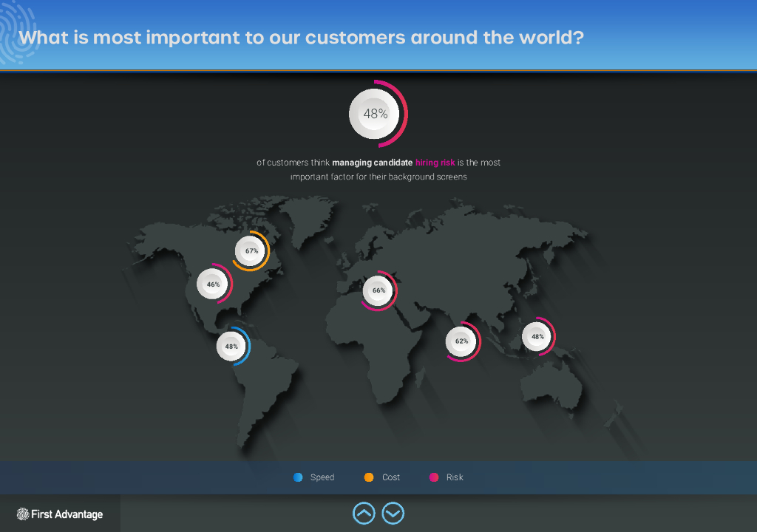Toggle the blue Speed legend dot
This screenshot has width=757, height=532.
pos(298,477)
